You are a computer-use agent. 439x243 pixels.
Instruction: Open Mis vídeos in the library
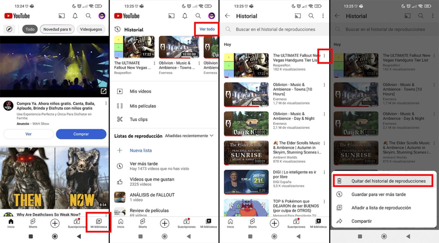click(x=164, y=91)
